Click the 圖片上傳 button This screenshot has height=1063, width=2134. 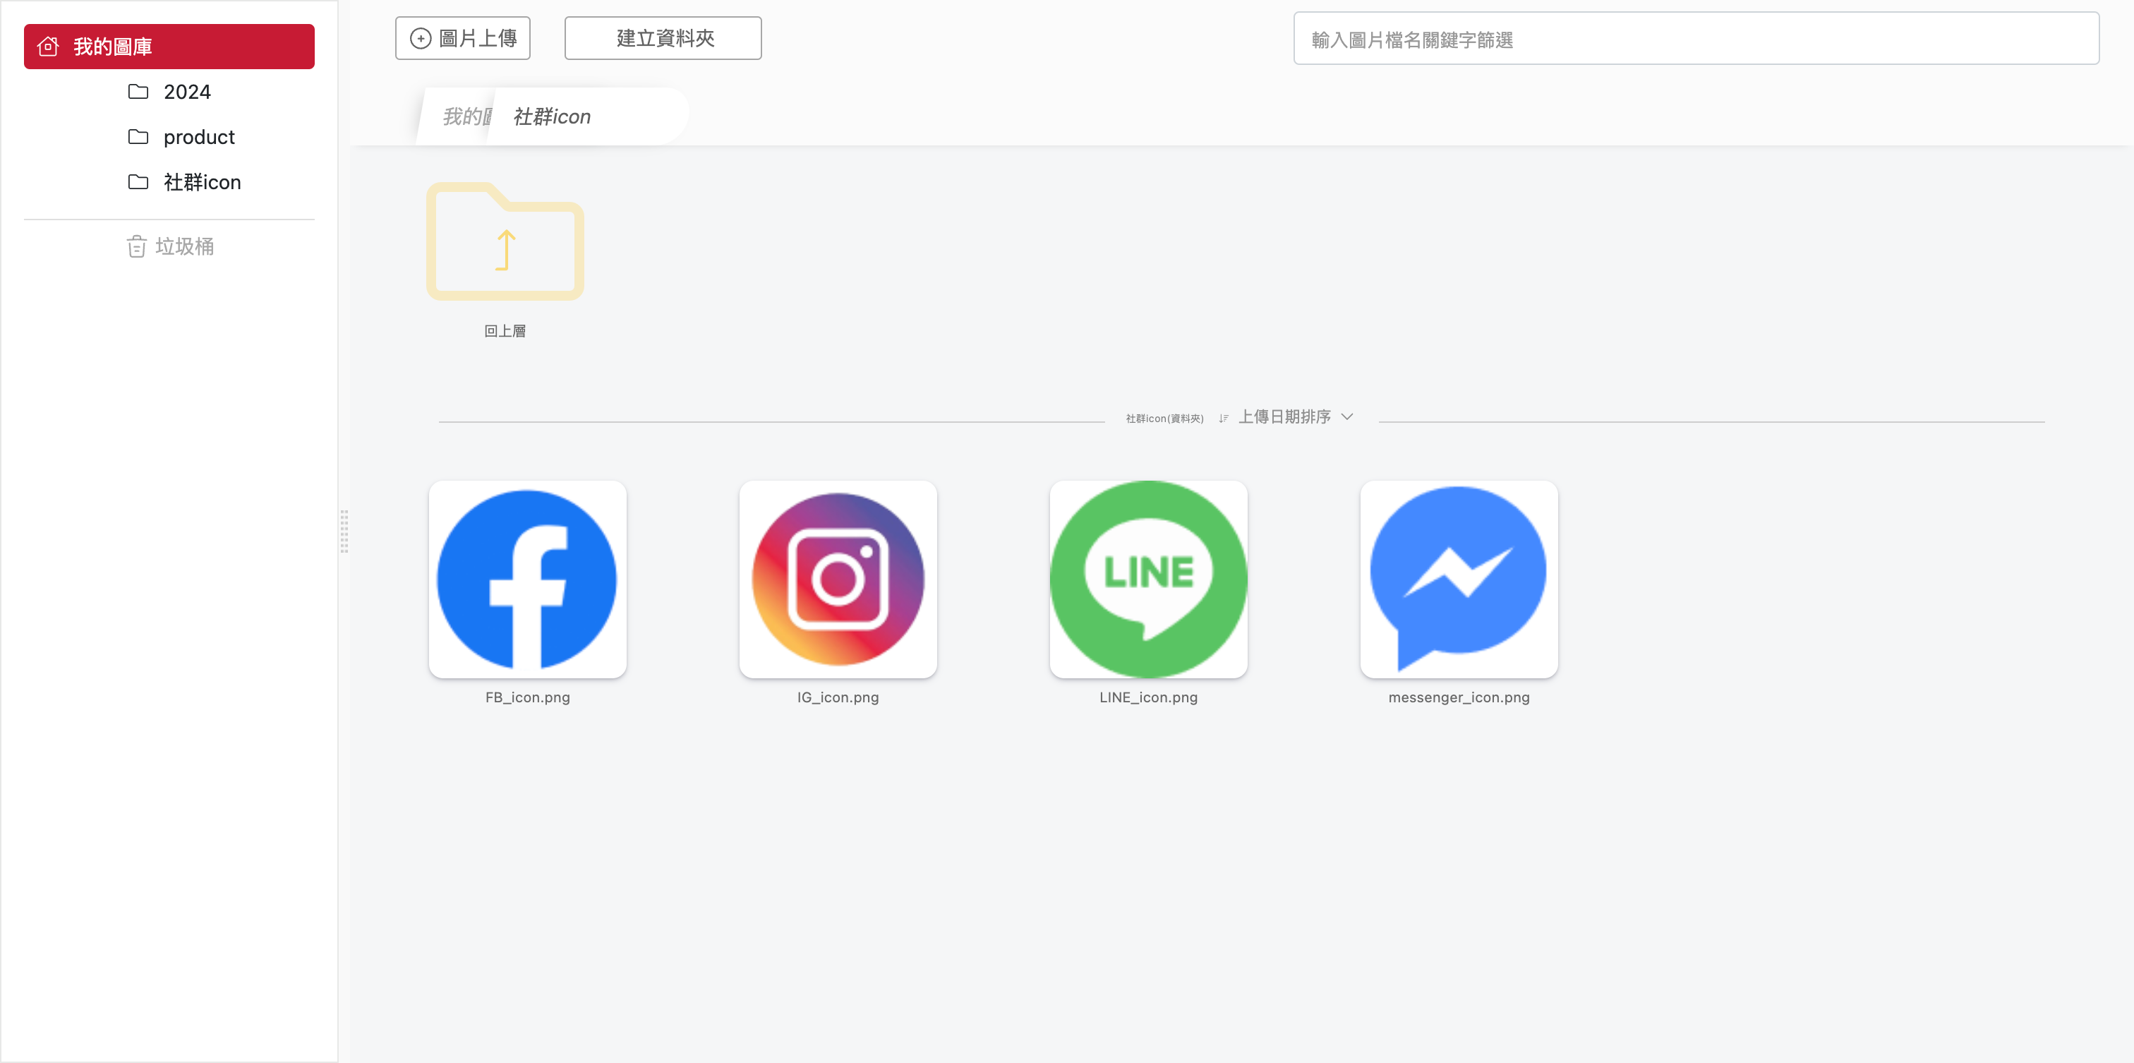[x=462, y=38]
